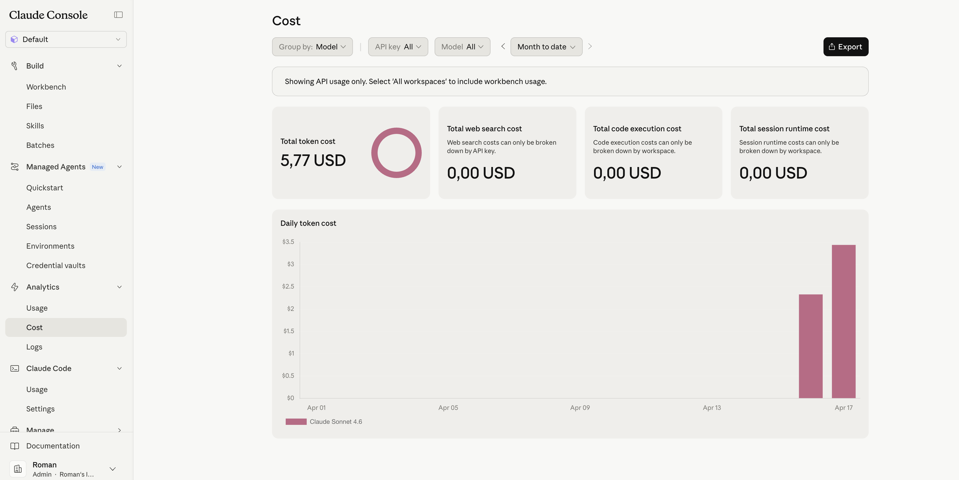This screenshot has height=480, width=959.
Task: Collapse the Analytics section chevron
Action: click(119, 287)
